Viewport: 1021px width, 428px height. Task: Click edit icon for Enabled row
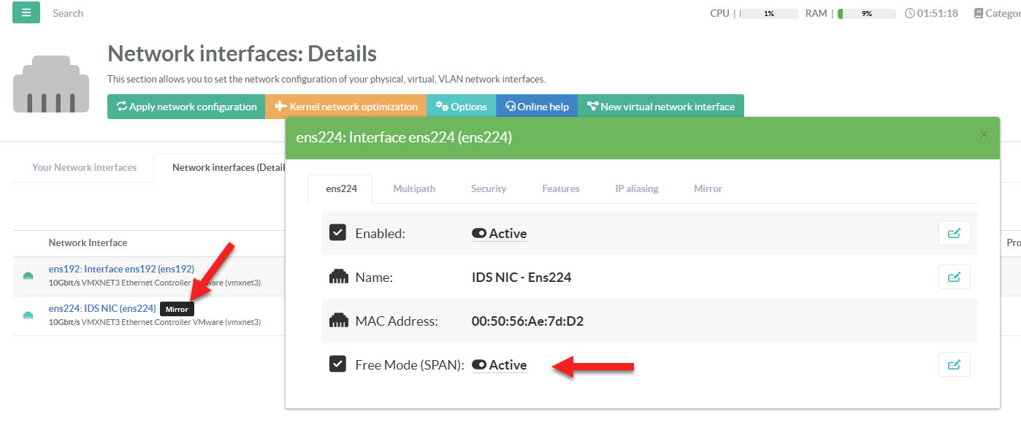954,233
